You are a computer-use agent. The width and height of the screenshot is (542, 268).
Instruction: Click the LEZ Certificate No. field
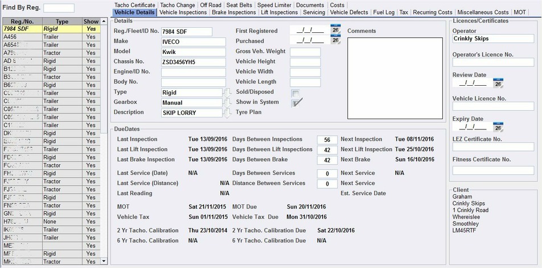[493, 147]
